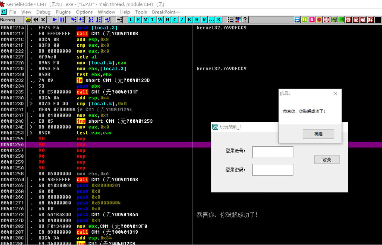Open the Debug menu
Image resolution: width=382 pixels, height=245 pixels.
[x=43, y=12]
